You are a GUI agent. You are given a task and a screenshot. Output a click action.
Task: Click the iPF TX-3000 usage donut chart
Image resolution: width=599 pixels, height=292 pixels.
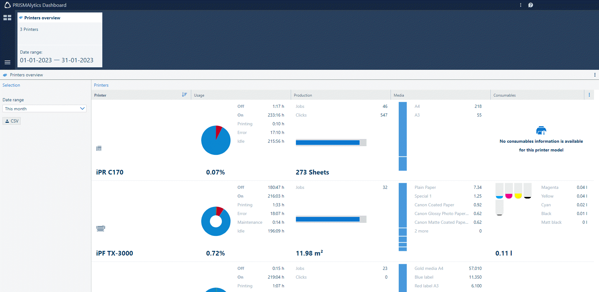(216, 221)
